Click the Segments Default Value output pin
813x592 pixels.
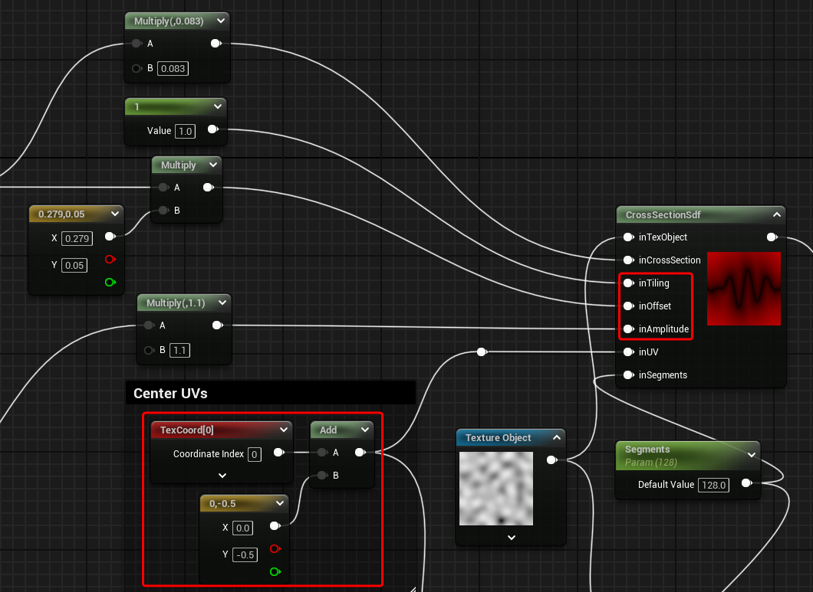pyautogui.click(x=746, y=483)
